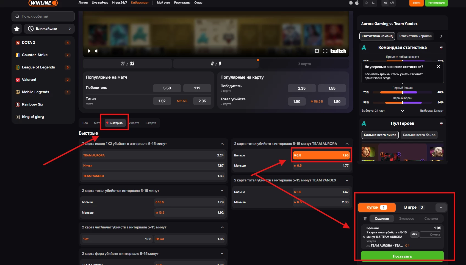Switch to light theme with sun icon
This screenshot has height=265, width=466.
click(367, 3)
